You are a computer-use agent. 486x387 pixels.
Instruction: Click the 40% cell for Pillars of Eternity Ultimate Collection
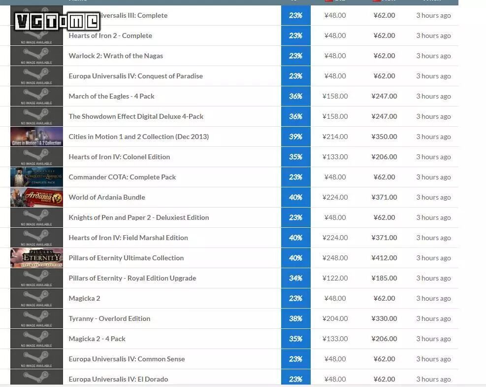pos(296,257)
